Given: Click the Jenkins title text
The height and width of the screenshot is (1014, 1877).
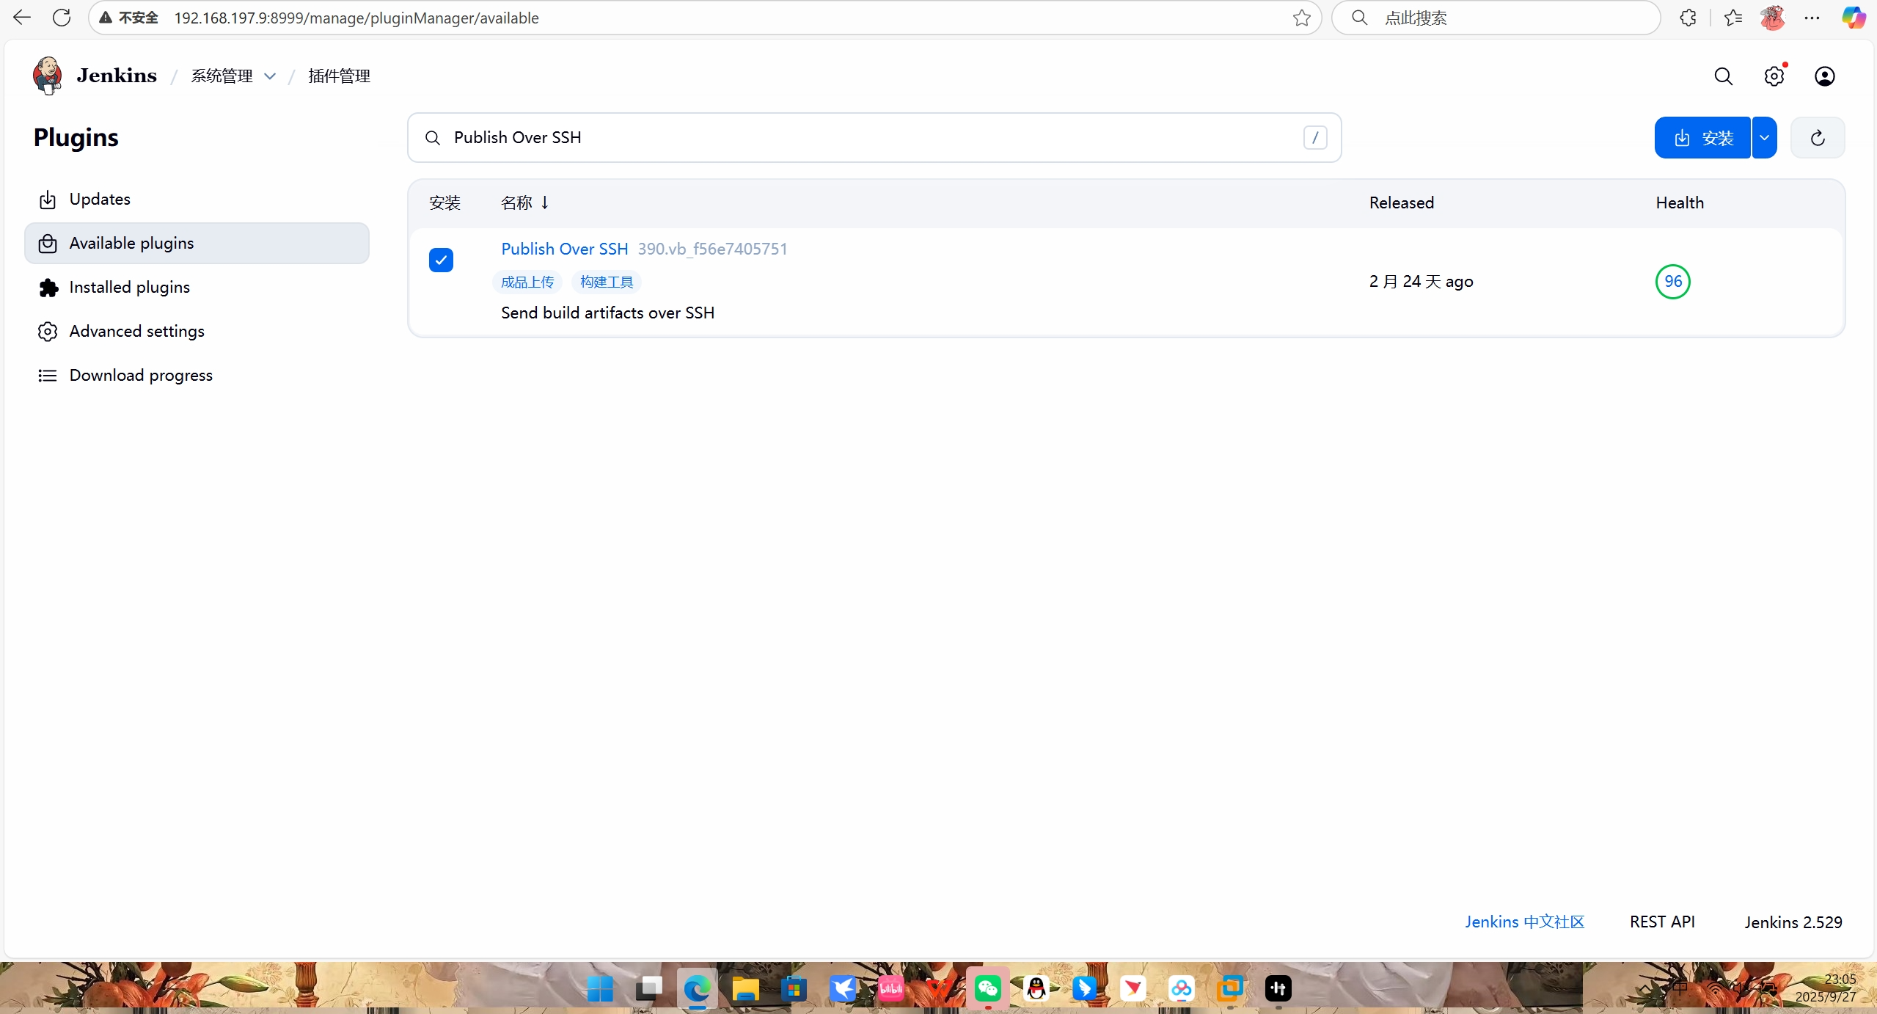Looking at the screenshot, I should (117, 76).
